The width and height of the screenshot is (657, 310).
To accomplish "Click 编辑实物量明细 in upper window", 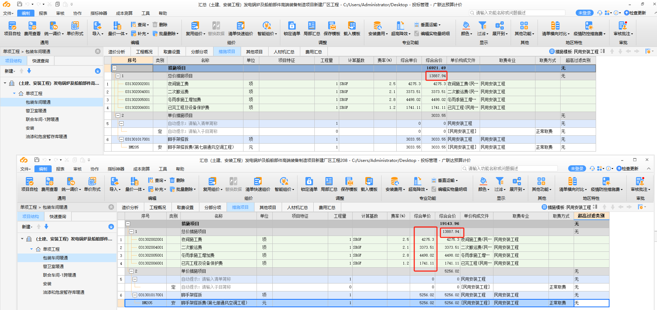I will [x=432, y=33].
